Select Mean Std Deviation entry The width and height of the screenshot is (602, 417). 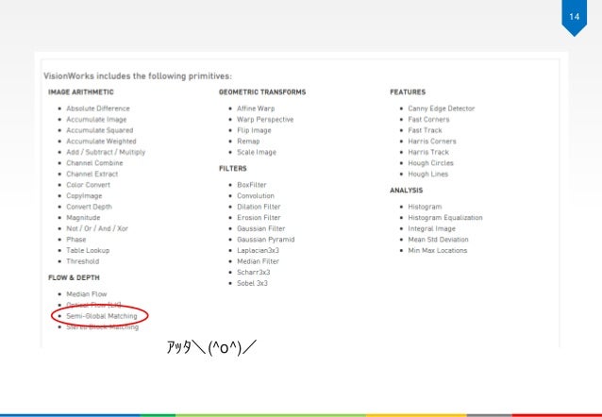tap(439, 240)
